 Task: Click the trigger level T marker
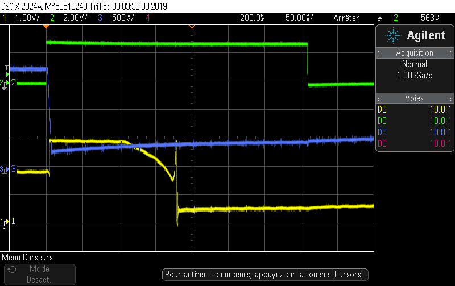(7, 71)
